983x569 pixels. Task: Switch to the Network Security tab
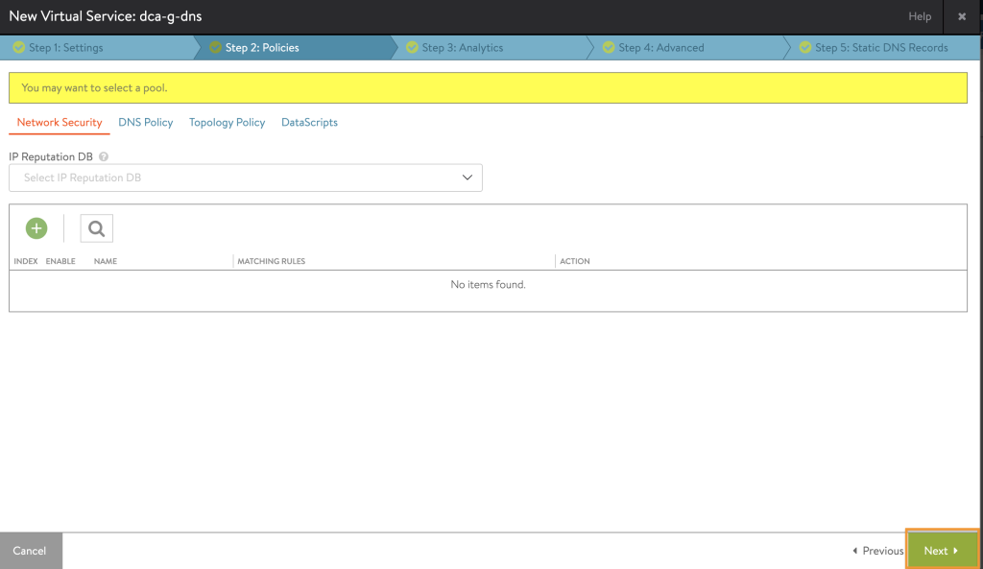pos(60,122)
